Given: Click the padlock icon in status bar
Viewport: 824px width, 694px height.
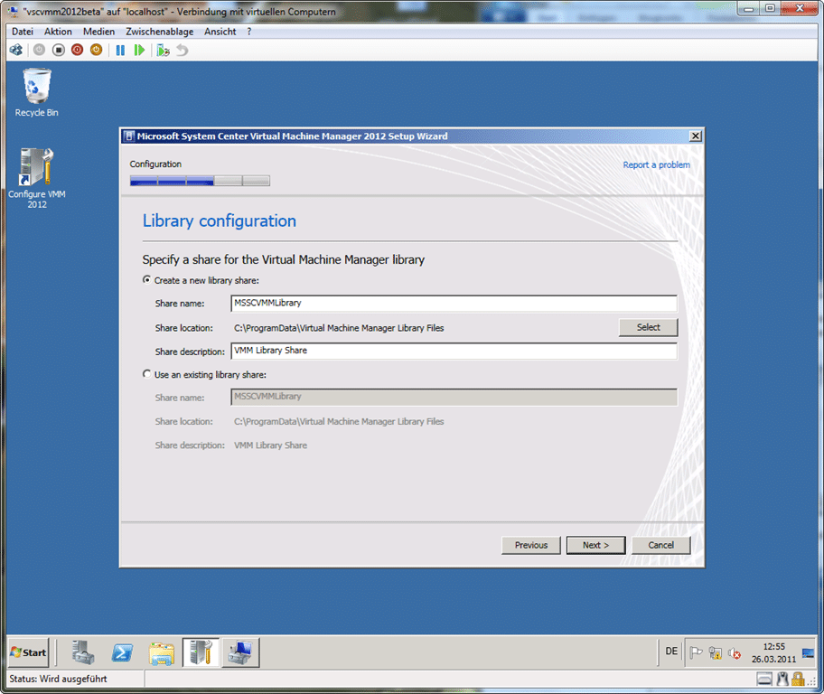Looking at the screenshot, I should [x=798, y=679].
